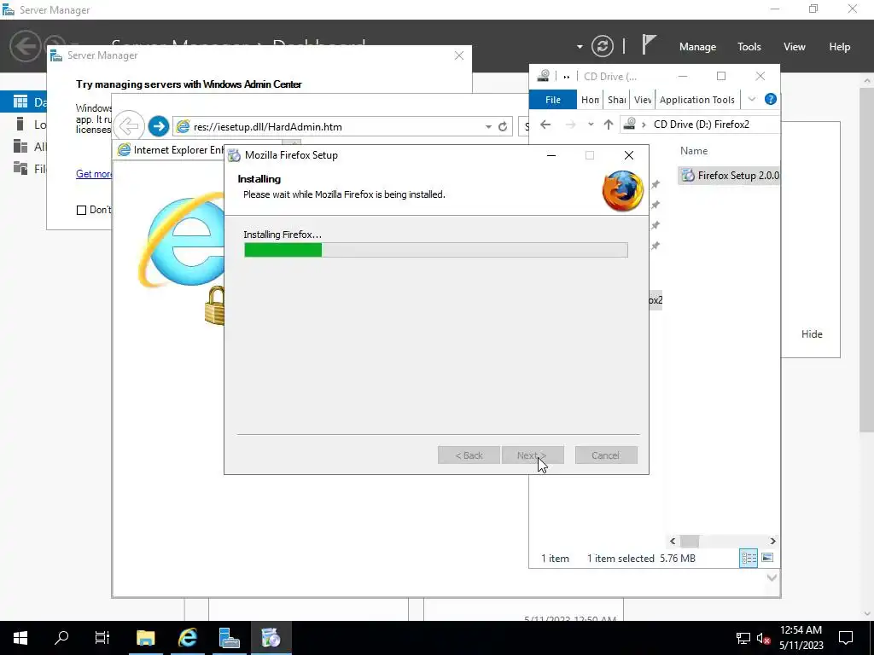Select the Dashboard icon in Server Manager sidebar
Screen dimensions: 874x655
[x=20, y=101]
